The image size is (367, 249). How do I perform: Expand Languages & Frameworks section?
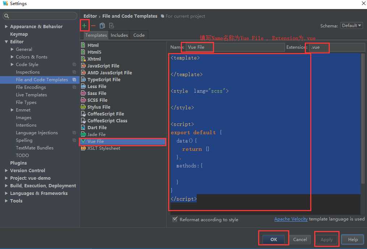(6, 193)
